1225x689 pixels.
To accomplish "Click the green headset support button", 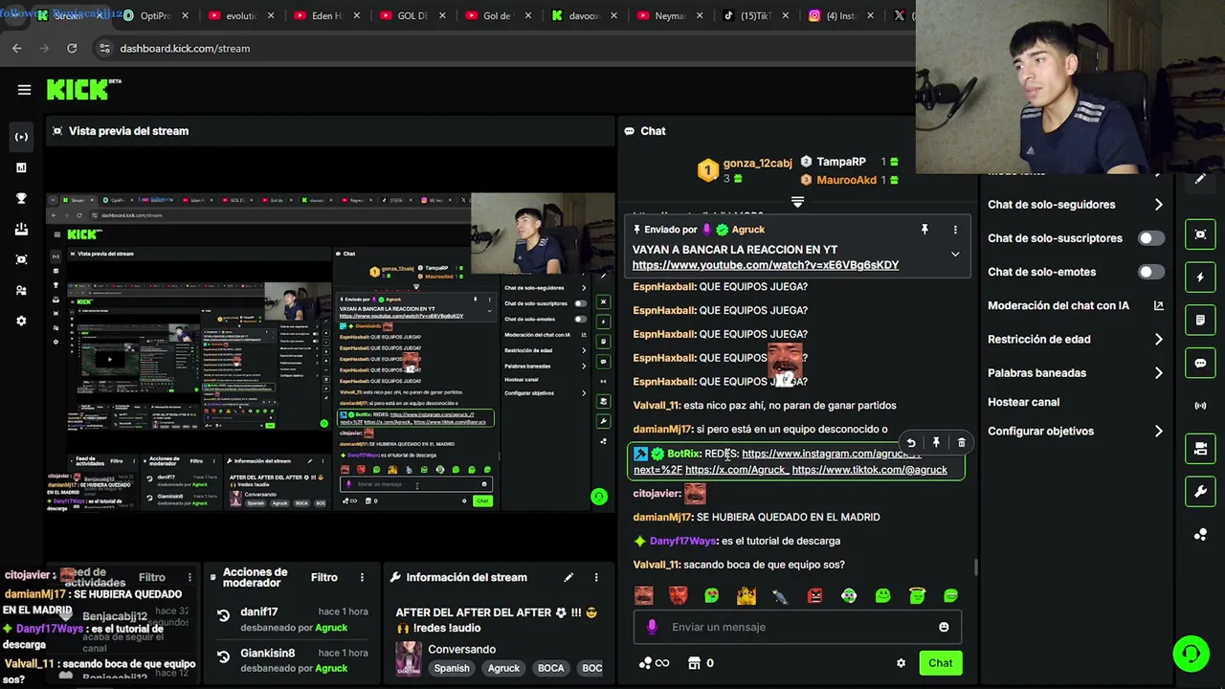I will click(x=1191, y=654).
